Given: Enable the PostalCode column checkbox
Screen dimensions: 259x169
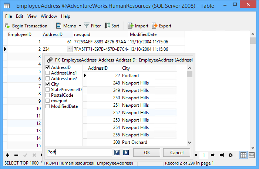Looking at the screenshot, I should pyautogui.click(x=48, y=95).
